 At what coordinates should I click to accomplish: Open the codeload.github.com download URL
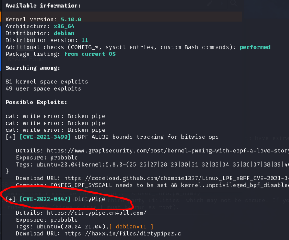pos(176,178)
